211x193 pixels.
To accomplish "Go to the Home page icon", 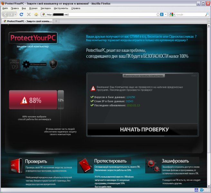I will coord(36,14).
